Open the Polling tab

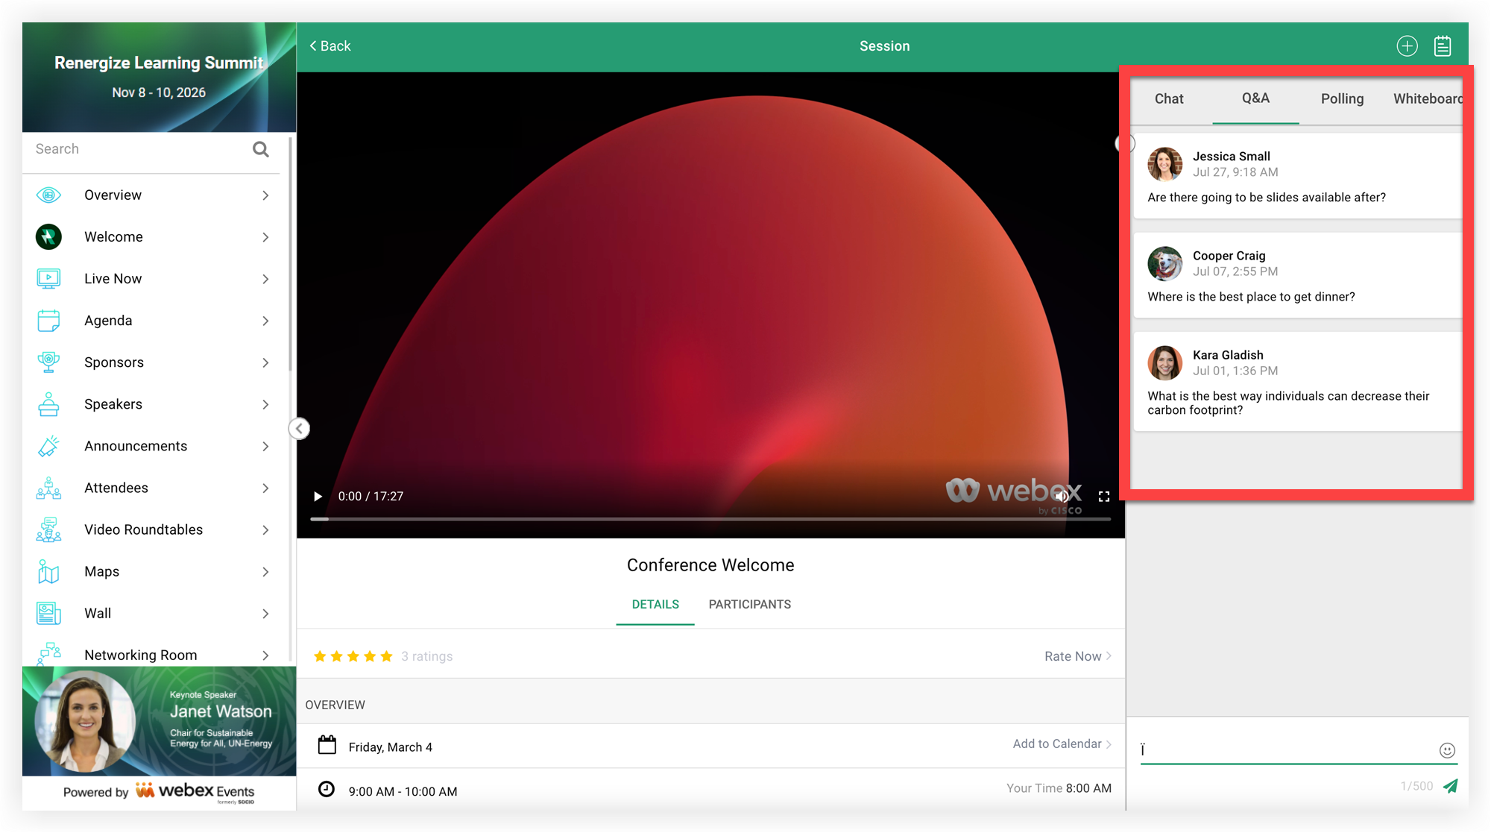pyautogui.click(x=1342, y=98)
